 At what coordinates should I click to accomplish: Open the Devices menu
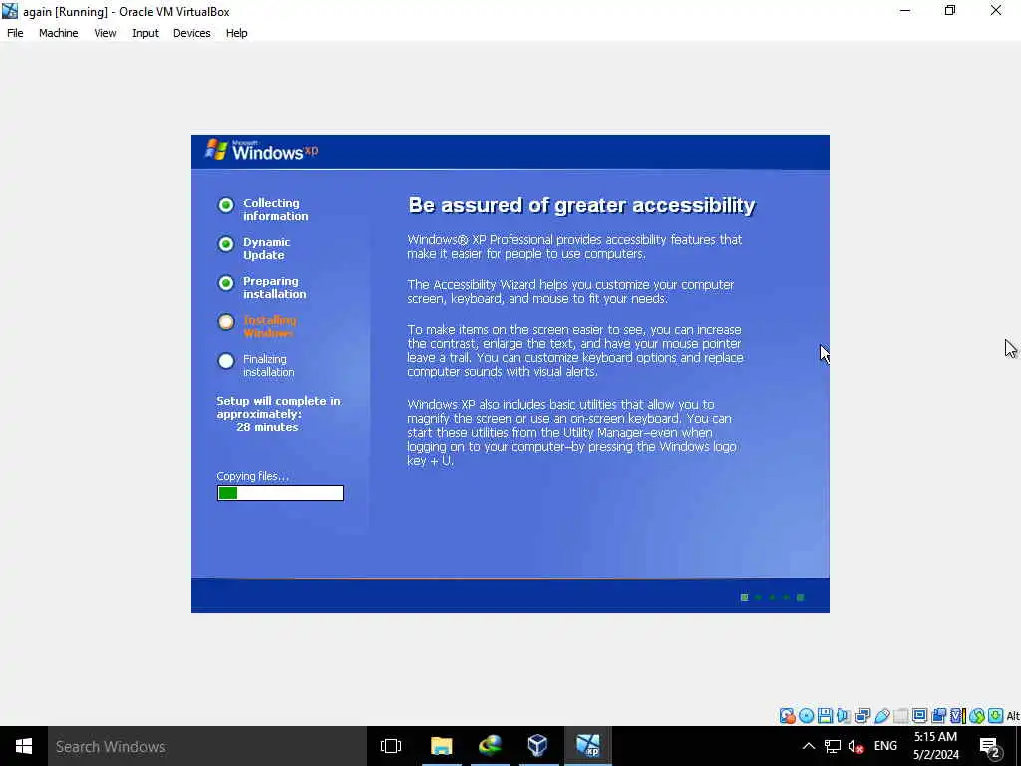(192, 33)
